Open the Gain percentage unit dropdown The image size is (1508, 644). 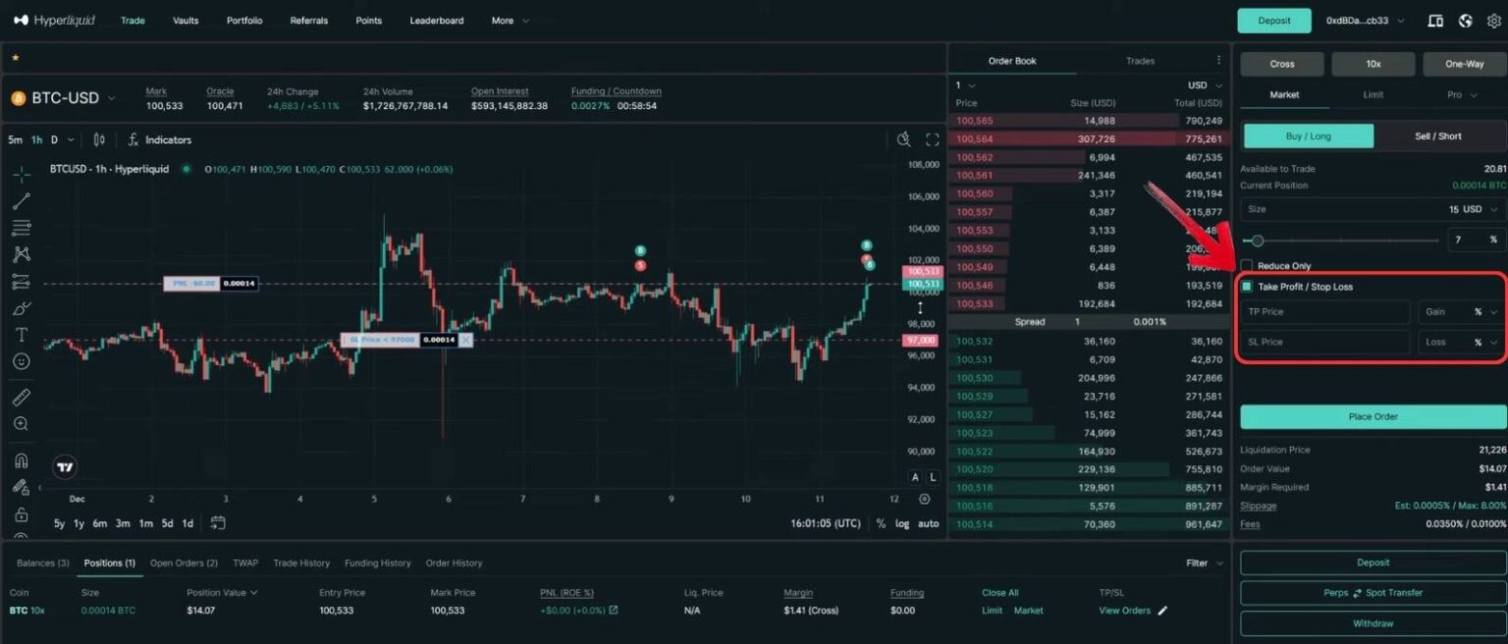click(1460, 311)
